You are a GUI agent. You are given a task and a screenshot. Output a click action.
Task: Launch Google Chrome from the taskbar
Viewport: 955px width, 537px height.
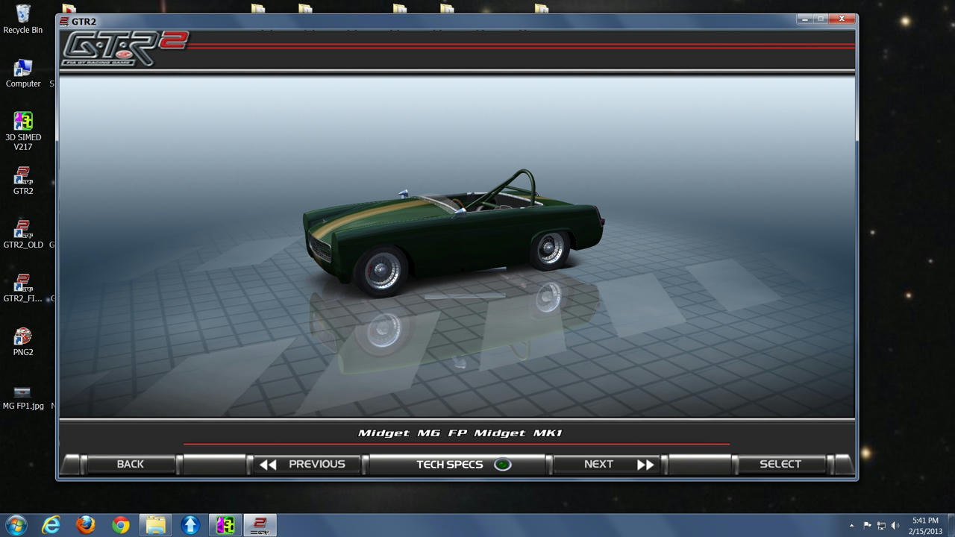click(x=120, y=525)
